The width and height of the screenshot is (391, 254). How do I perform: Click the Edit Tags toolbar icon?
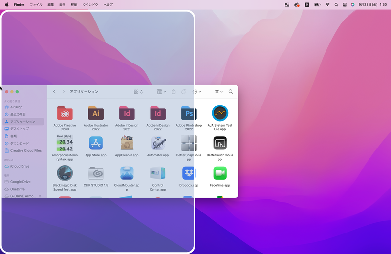click(x=184, y=92)
